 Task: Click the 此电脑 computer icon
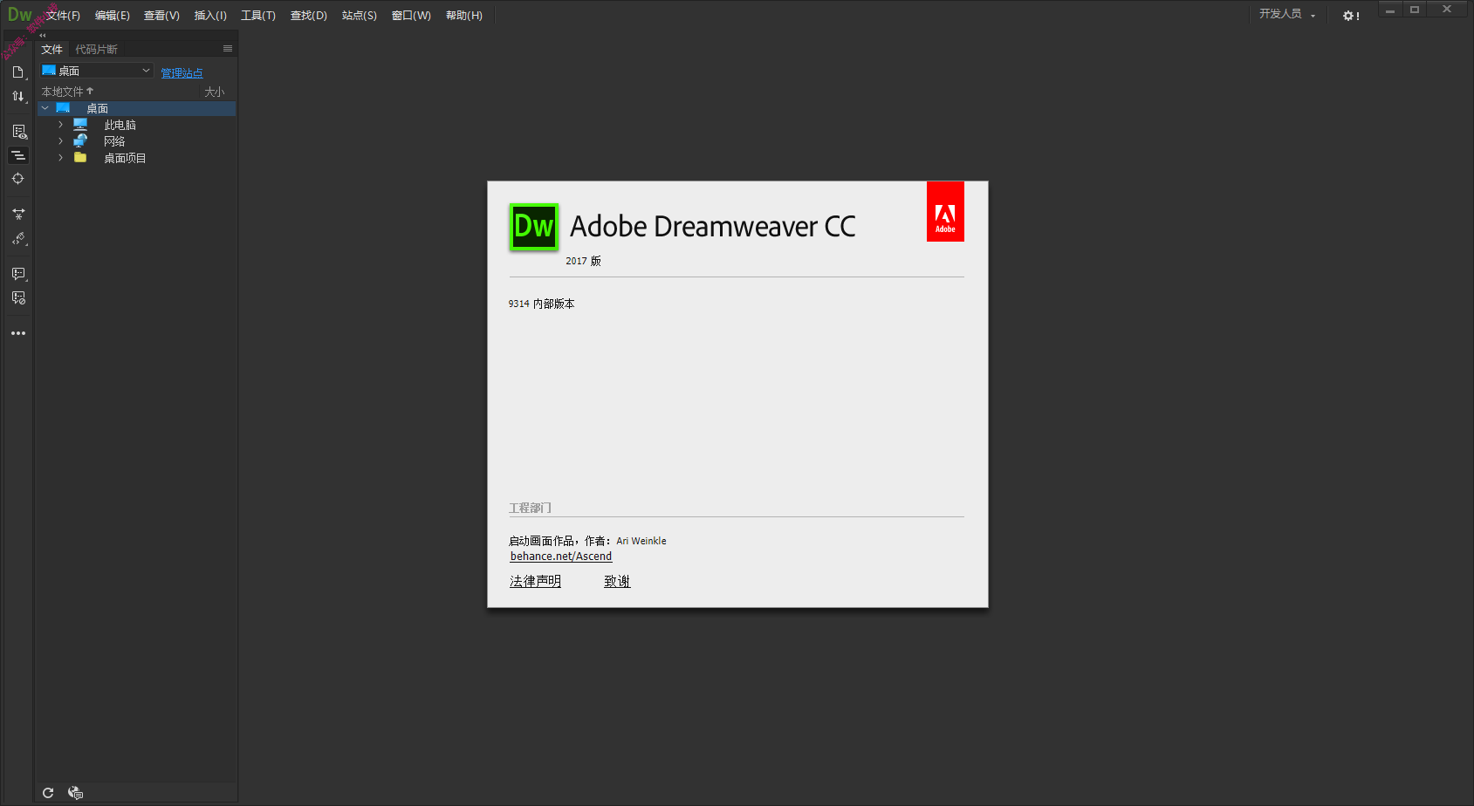pos(80,125)
